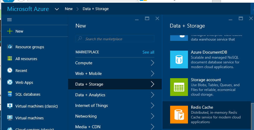This screenshot has width=254, height=130.
Task: Open Virtual machines (classic) in sidebar
Action: pyautogui.click(x=36, y=106)
